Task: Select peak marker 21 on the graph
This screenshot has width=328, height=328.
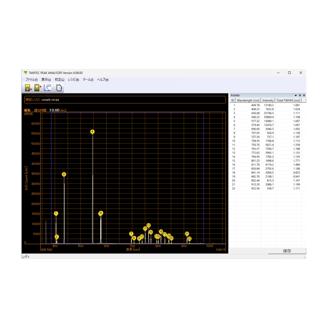Action: coord(187,234)
